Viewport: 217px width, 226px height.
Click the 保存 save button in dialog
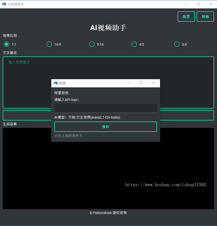coord(106,127)
